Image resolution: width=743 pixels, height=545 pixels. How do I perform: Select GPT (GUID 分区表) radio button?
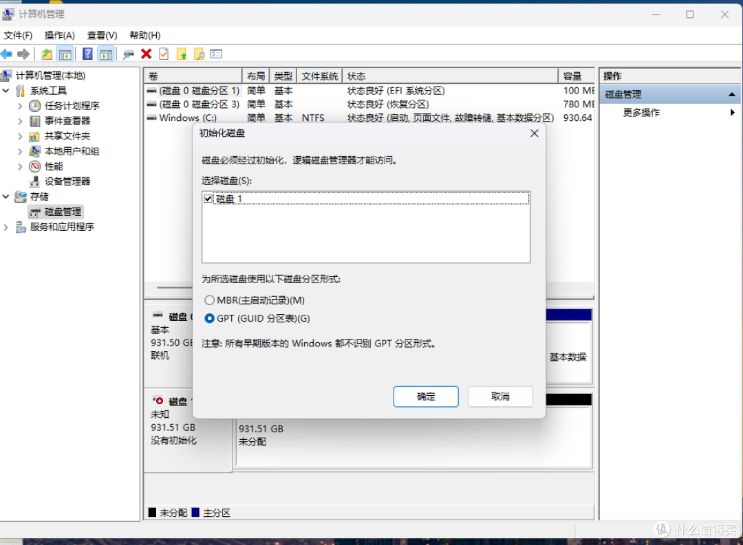(209, 318)
